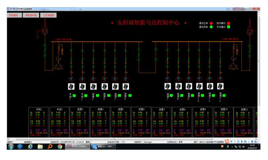268x160 pixels.
Task: Click the bus-tie breaker on section II
Action: point(156,55)
